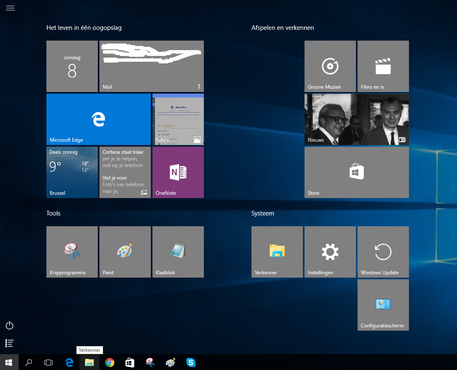The height and width of the screenshot is (370, 457).
Task: Launch the Microsoft Edge tile
Action: point(99,119)
